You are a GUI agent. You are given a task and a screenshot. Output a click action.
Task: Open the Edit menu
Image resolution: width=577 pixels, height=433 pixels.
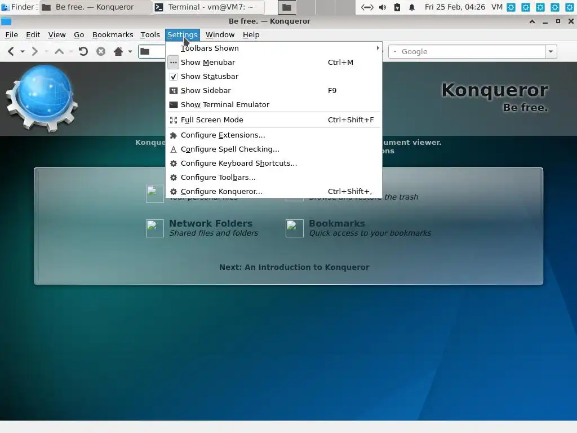point(33,34)
